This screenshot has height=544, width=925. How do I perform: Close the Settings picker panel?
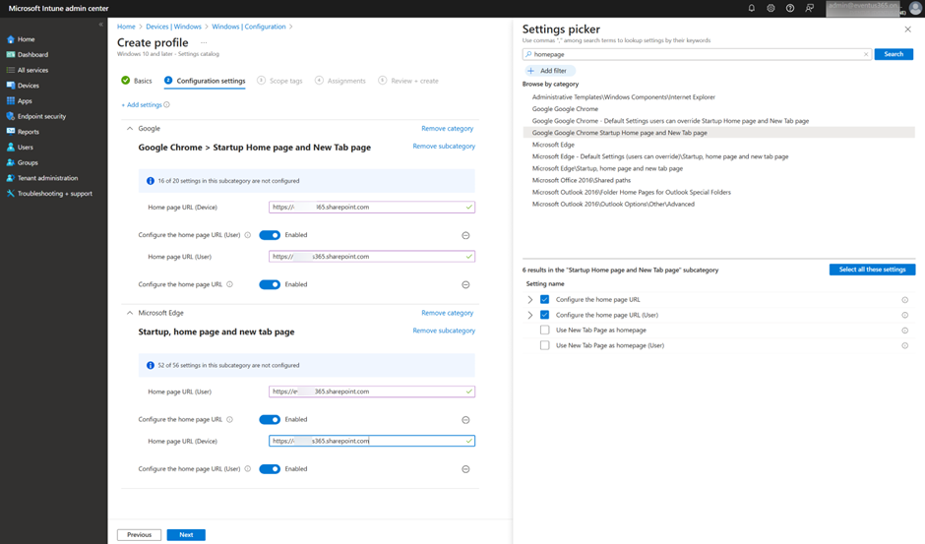pyautogui.click(x=908, y=29)
